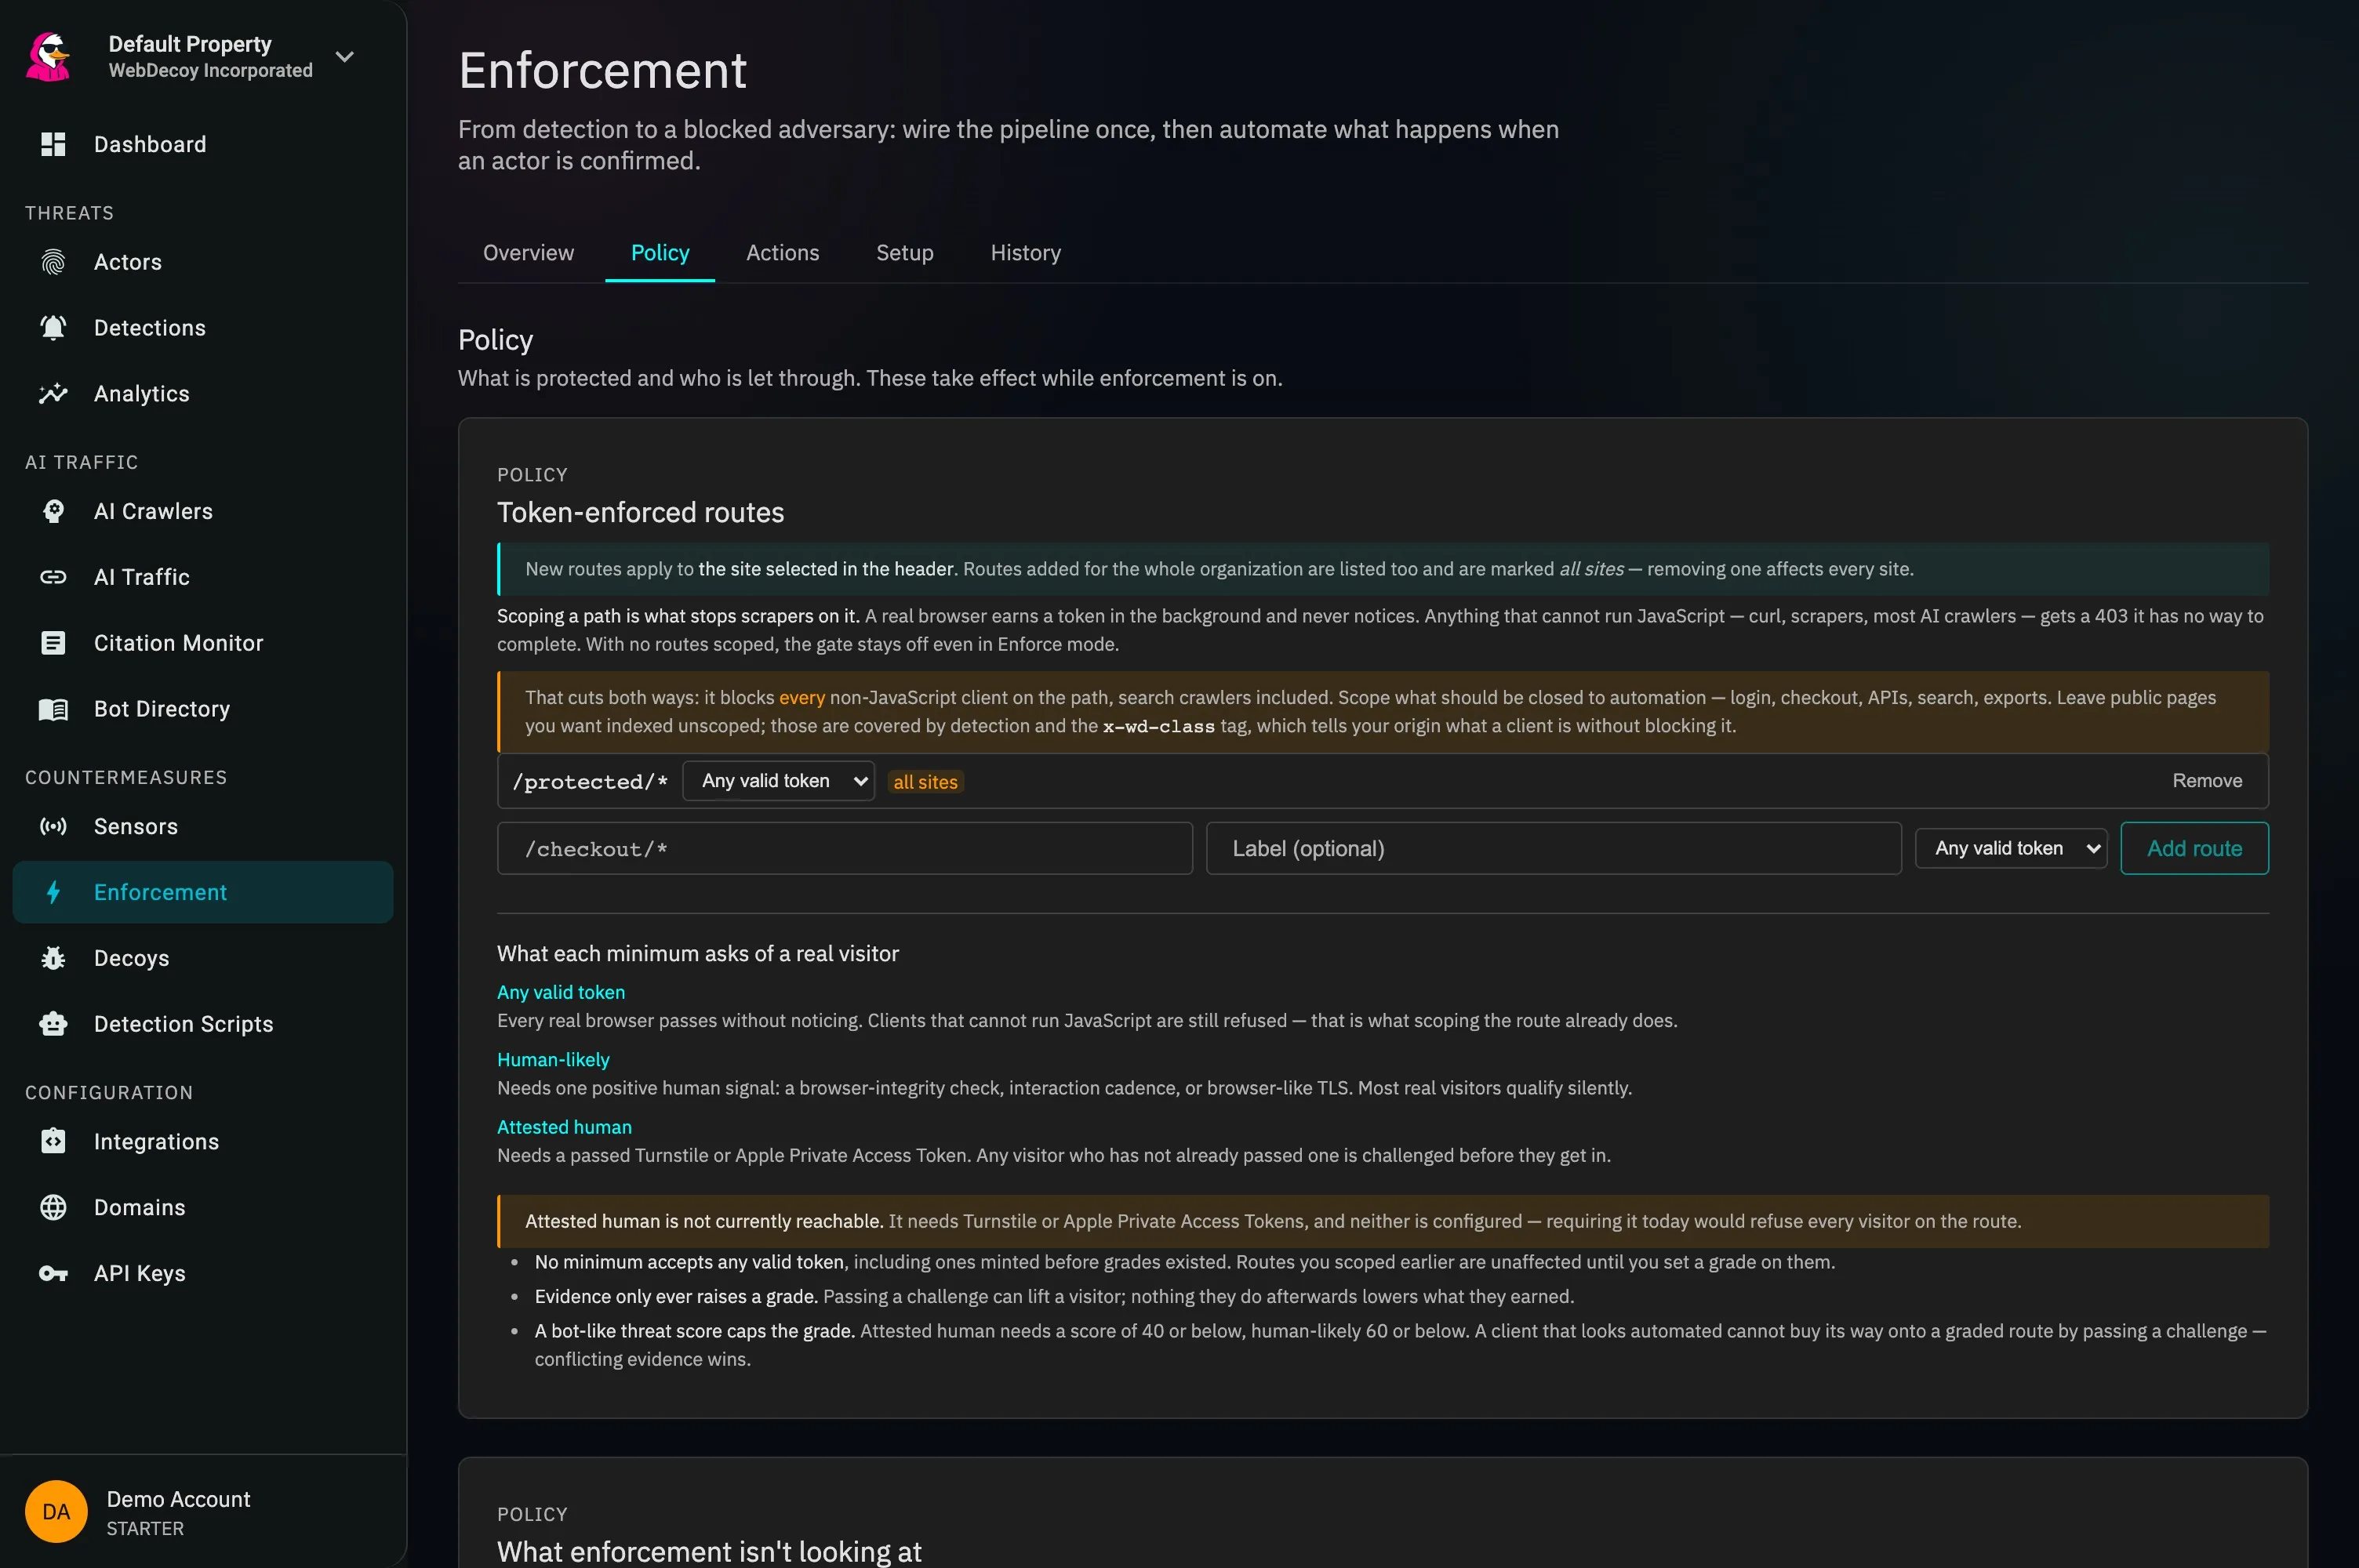
Task: Click the WebDecoy duck logo
Action: pos(48,56)
